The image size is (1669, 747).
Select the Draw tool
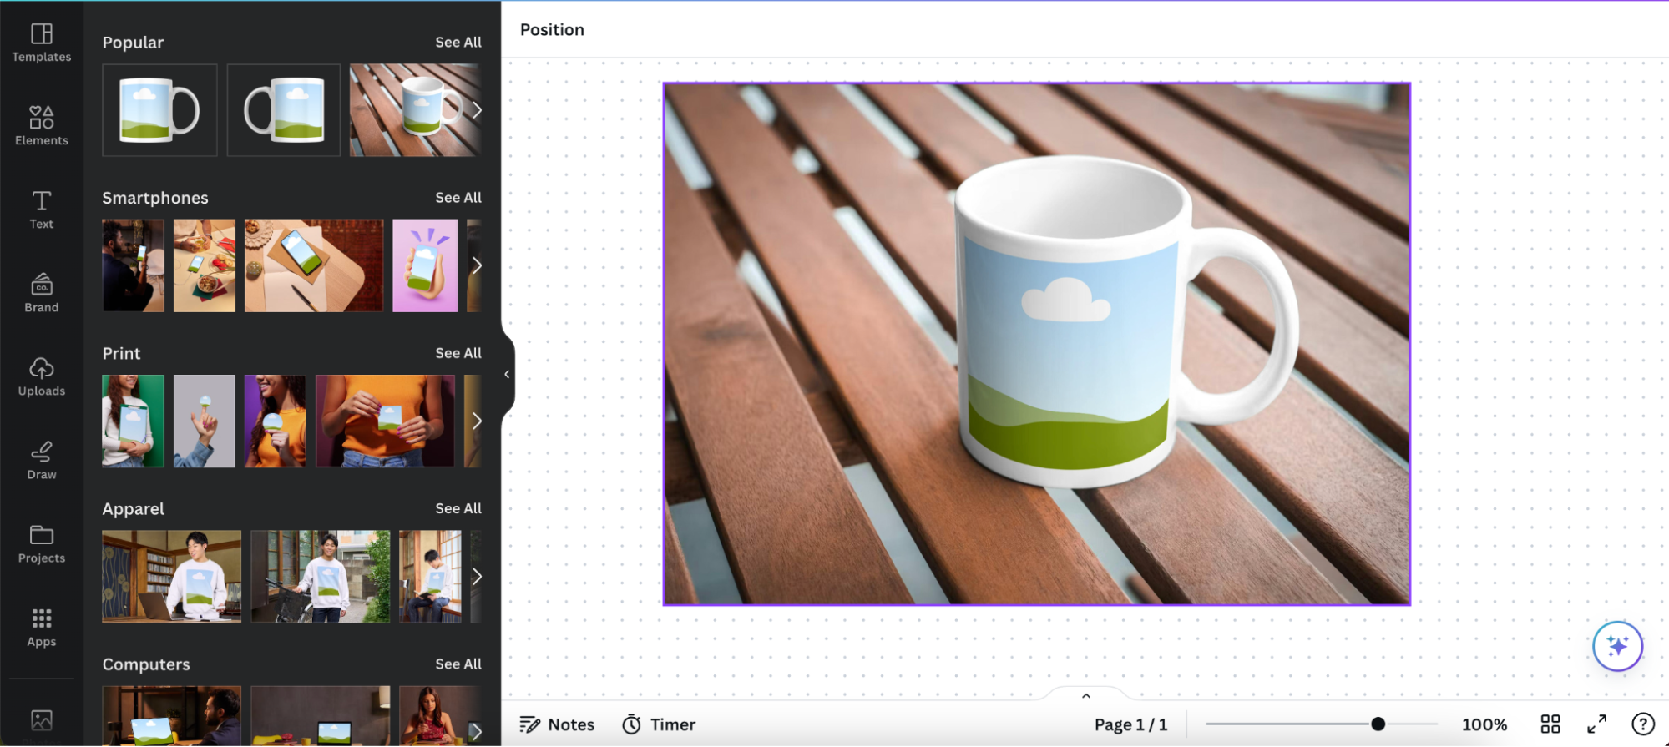pos(41,460)
